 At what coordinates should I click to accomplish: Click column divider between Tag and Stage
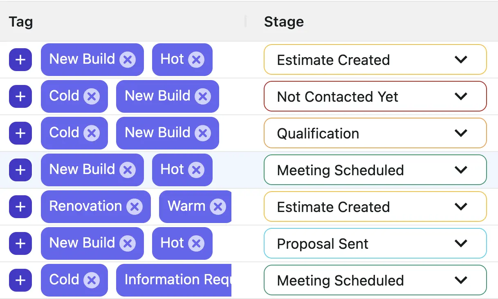(245, 22)
